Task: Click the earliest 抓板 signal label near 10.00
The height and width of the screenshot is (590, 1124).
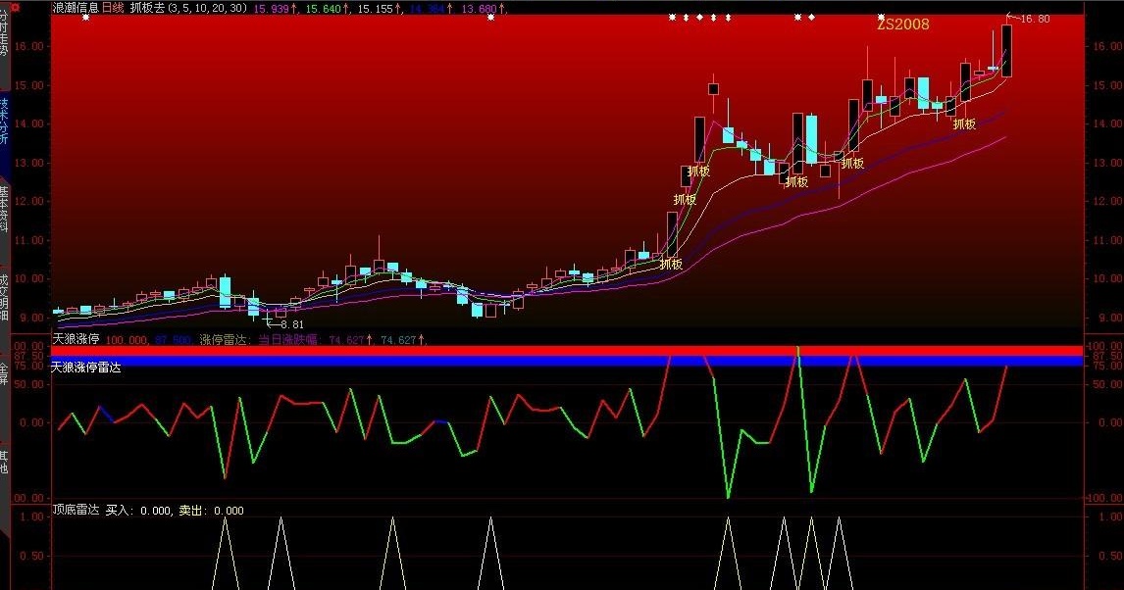Action: pyautogui.click(x=671, y=265)
